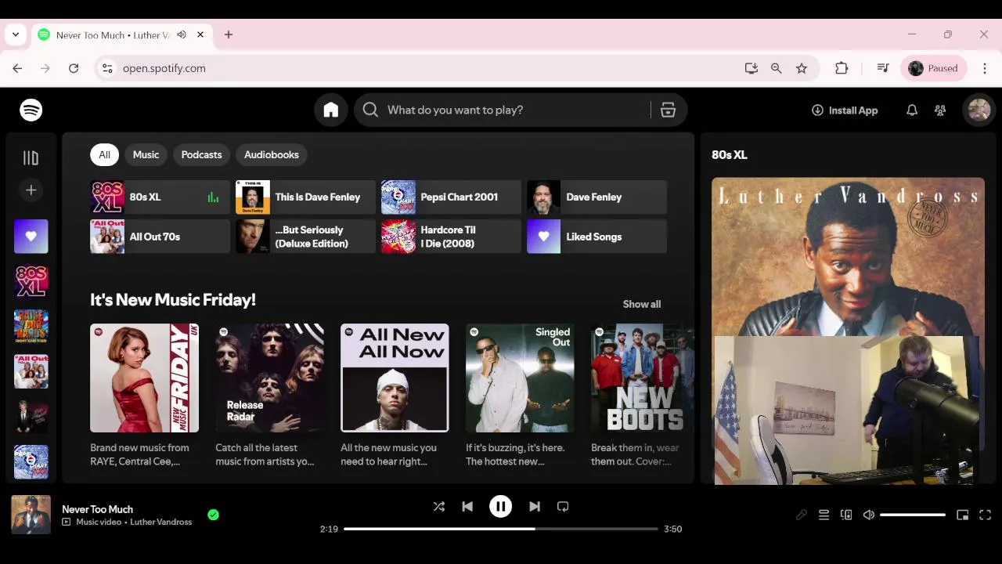1002x564 pixels.
Task: Click the browser back arrow
Action: point(17,68)
